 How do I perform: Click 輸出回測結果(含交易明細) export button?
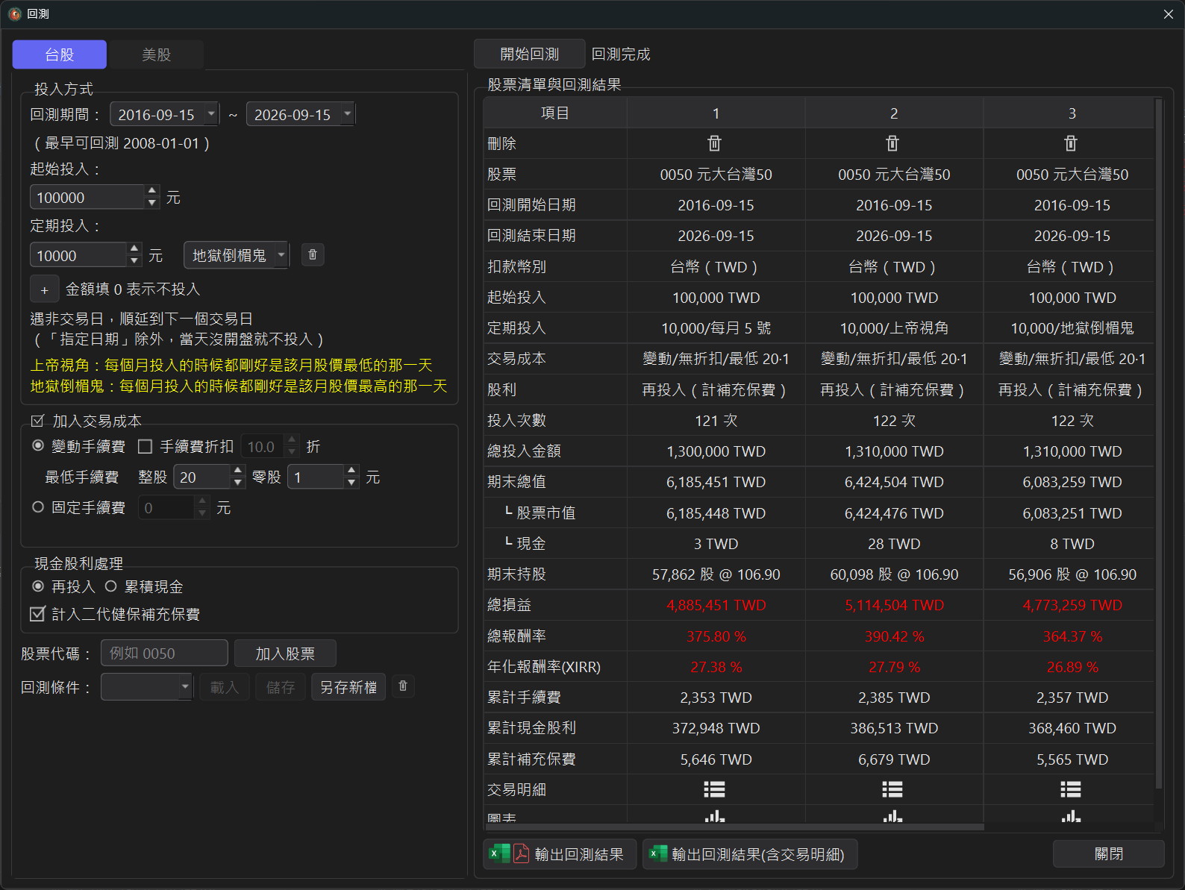pos(750,854)
